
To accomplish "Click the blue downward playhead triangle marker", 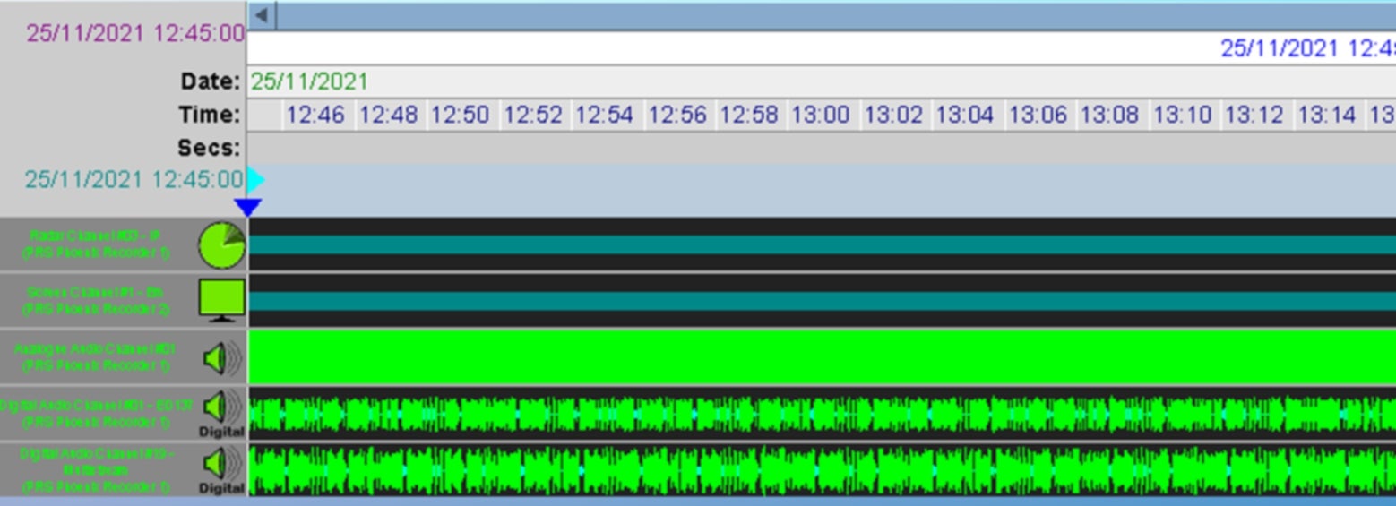I will tap(247, 207).
